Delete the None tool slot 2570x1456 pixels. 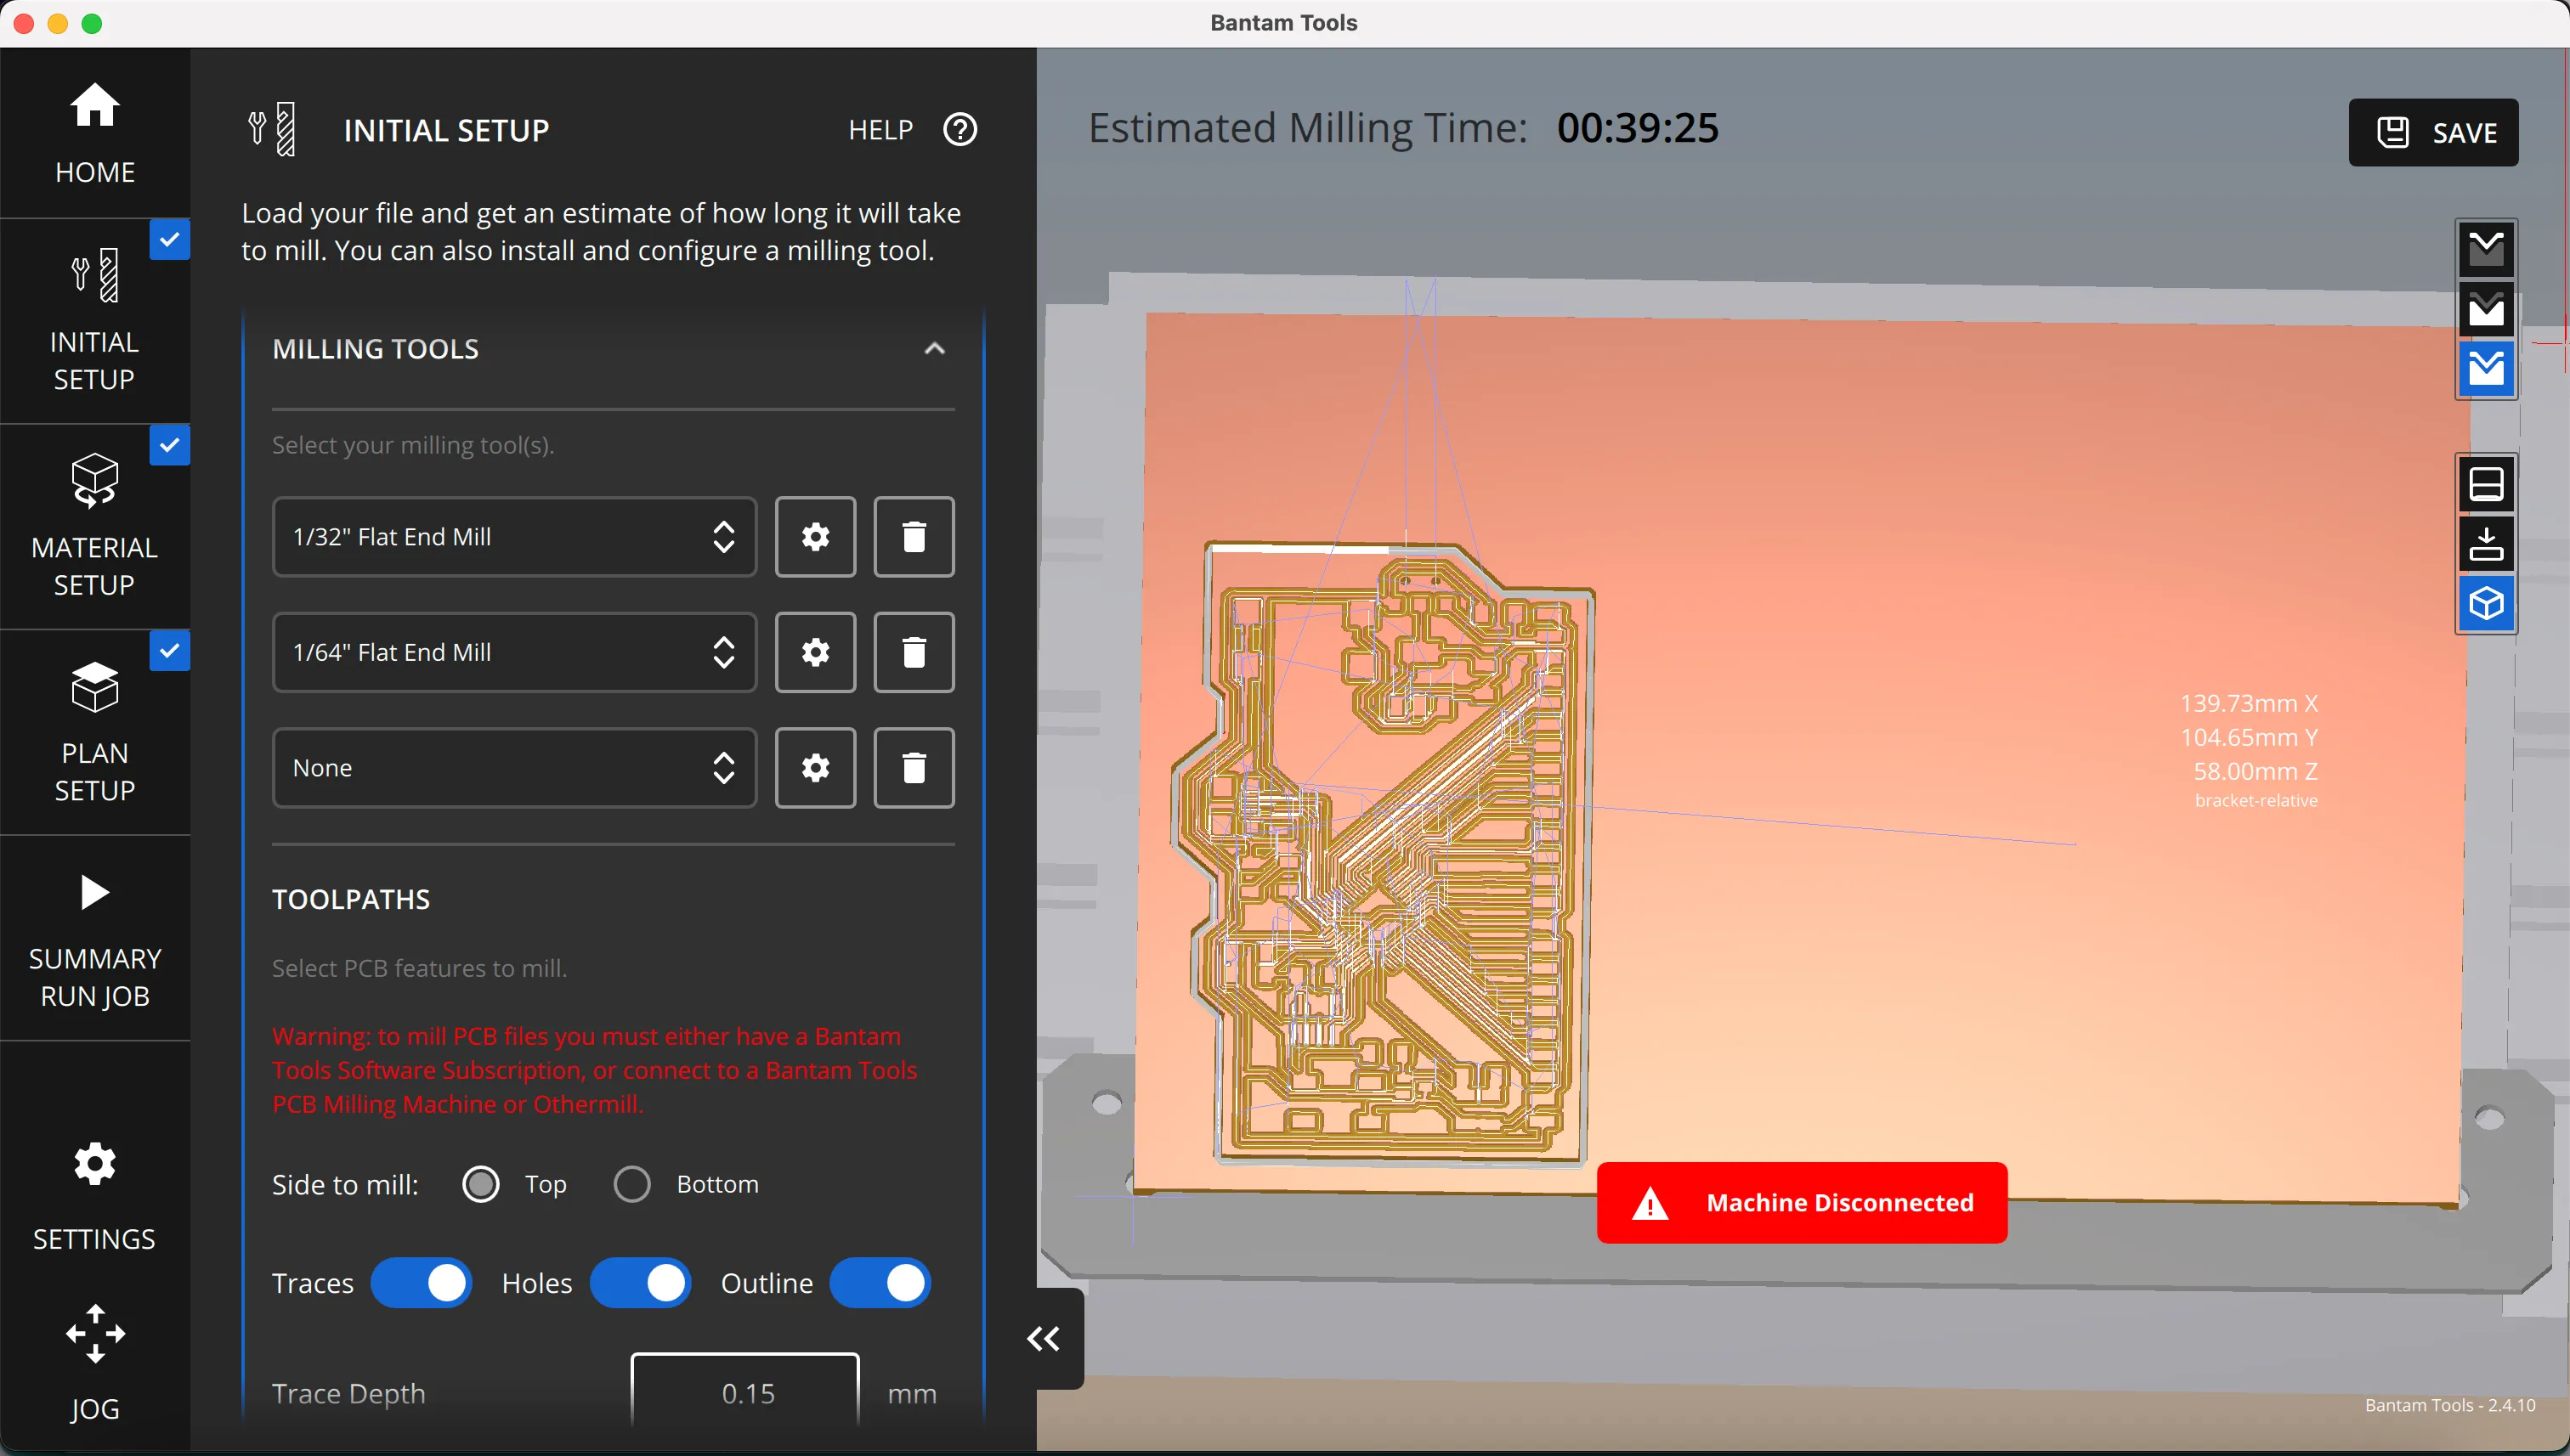point(914,768)
